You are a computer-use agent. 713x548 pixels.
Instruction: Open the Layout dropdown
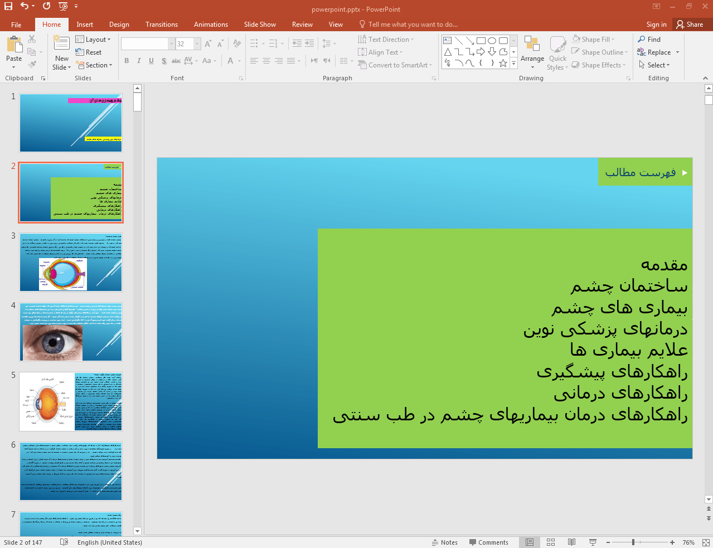click(x=93, y=40)
